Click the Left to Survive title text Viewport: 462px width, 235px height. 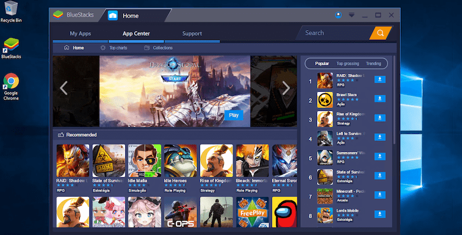(351, 134)
